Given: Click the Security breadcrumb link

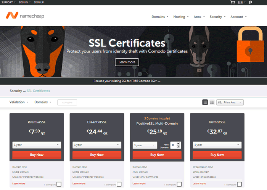Looking at the screenshot, I should (16, 91).
